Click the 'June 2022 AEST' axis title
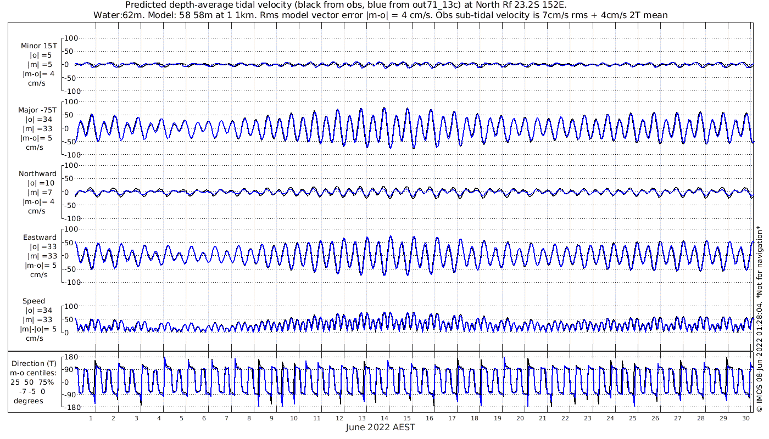769x439 pixels. pyautogui.click(x=381, y=427)
